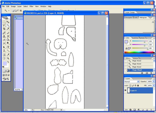Click the foreground color swatch in toolbox
Image resolution: width=156 pixels, height=113 pixels.
5,63
